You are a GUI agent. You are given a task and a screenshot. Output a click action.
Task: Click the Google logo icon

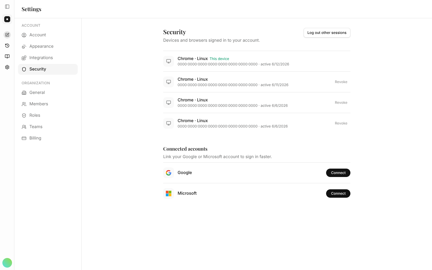tap(169, 173)
